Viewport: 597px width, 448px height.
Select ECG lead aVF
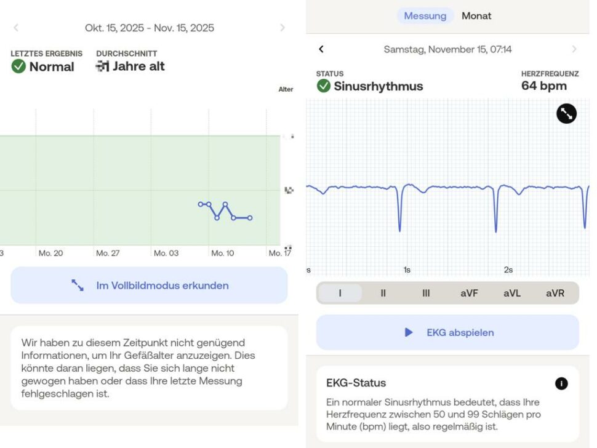[x=470, y=294]
